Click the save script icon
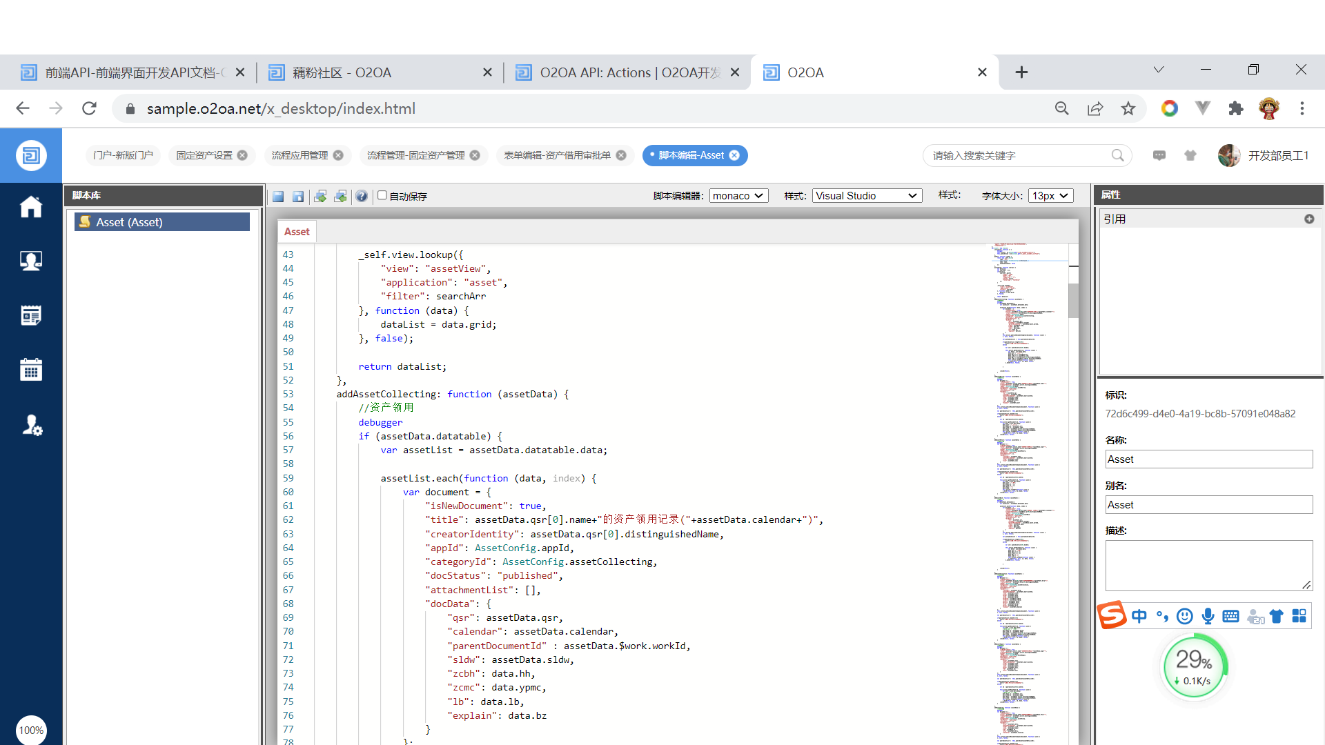1325x745 pixels. click(278, 197)
